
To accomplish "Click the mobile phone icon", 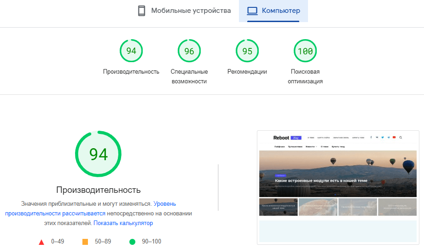I will click(141, 11).
